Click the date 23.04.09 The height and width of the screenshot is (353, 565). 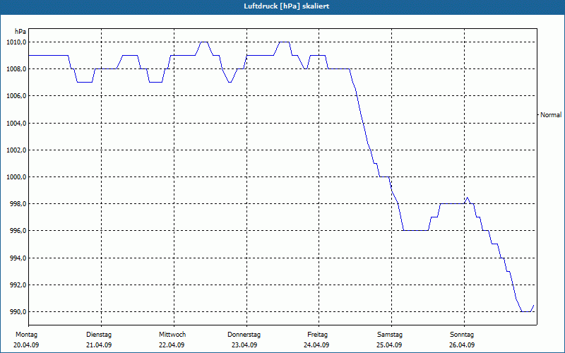click(244, 345)
